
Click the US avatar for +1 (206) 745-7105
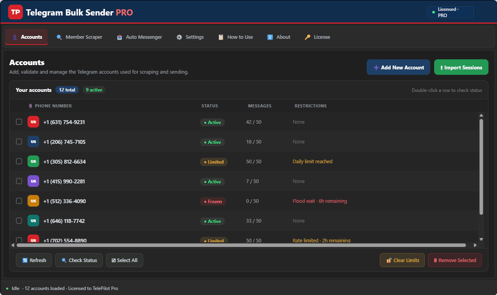(x=33, y=142)
